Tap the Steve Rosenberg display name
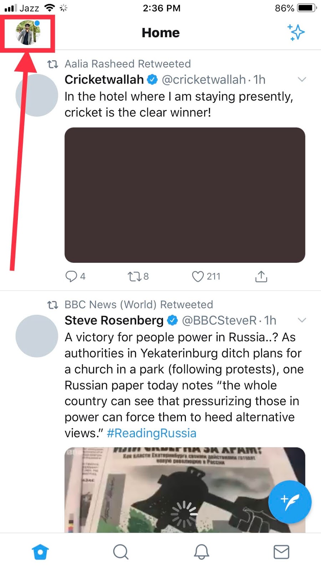Screen dimensions: 321x571 [x=114, y=320]
